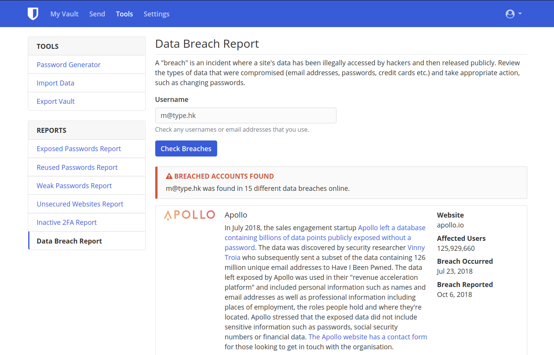Click the Apollo breach title
This screenshot has height=355, width=554.
(x=236, y=215)
